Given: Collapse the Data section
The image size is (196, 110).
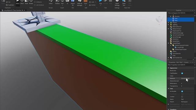Looking at the screenshot, I should pos(169,89).
